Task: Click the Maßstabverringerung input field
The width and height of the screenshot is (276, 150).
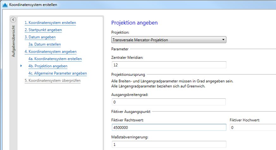Action: point(169,144)
